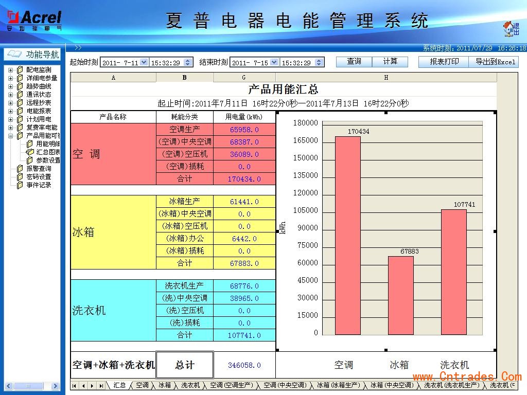Click the end time field 15:32:29
The width and height of the screenshot is (527, 395).
(x=297, y=62)
